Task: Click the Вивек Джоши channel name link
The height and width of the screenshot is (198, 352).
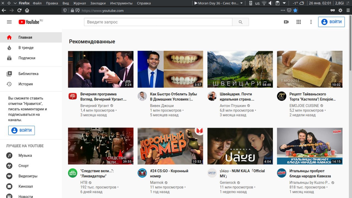Action: point(162,106)
